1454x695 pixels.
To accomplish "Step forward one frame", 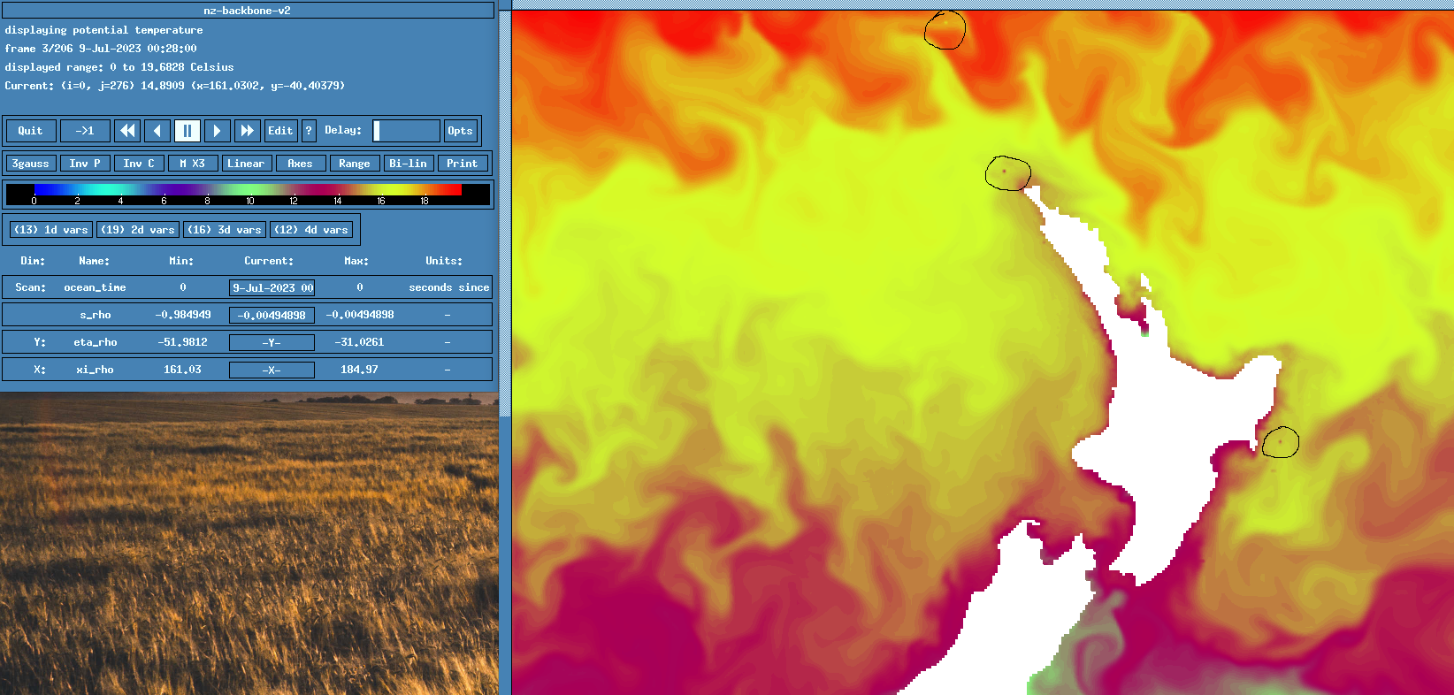I will coord(217,131).
